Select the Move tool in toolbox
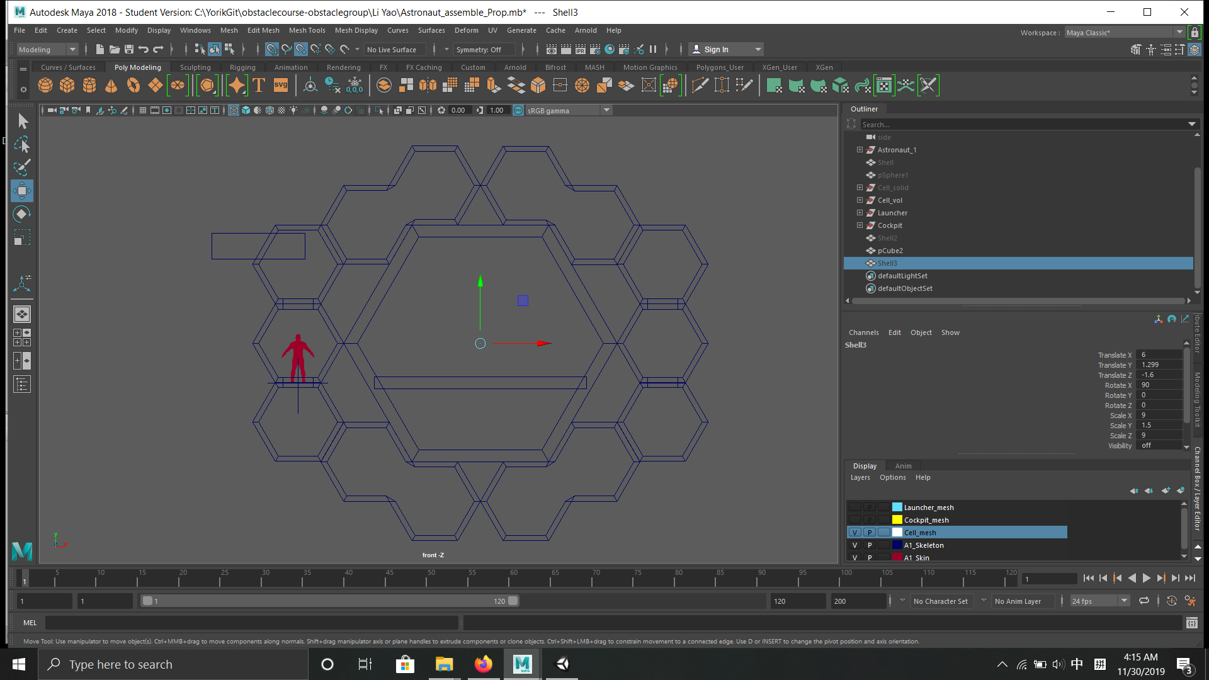The image size is (1209, 680). click(21, 191)
